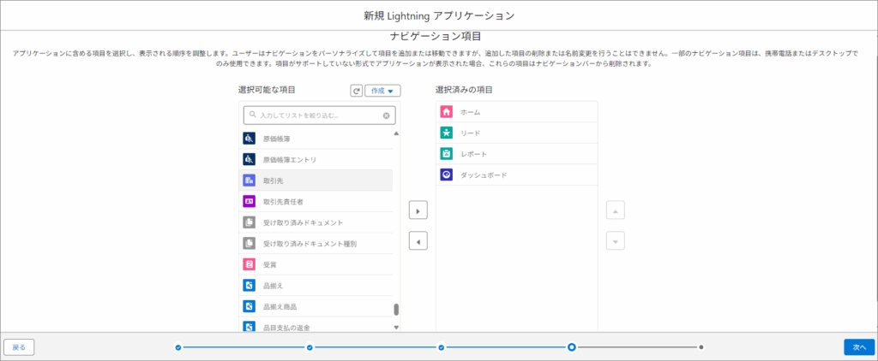Pick 受賞 from the available items
The height and width of the screenshot is (361, 878).
click(x=270, y=264)
